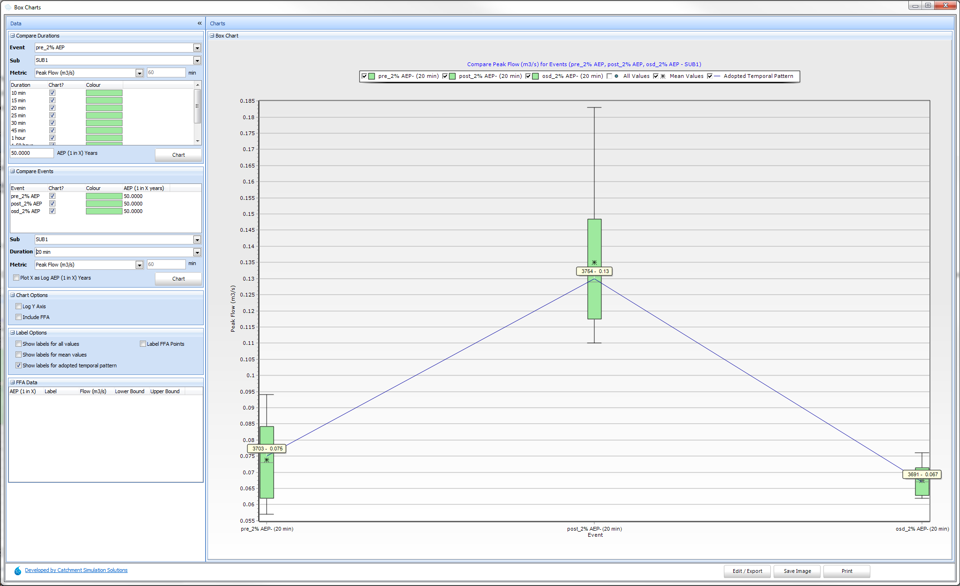Open Developed by Catchment Simulation Solutions link

click(x=76, y=570)
